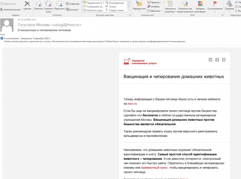Image resolution: width=241 pixels, height=179 pixels.
Task: Expand the Быстрые действия gallery list
Action: (129, 11)
